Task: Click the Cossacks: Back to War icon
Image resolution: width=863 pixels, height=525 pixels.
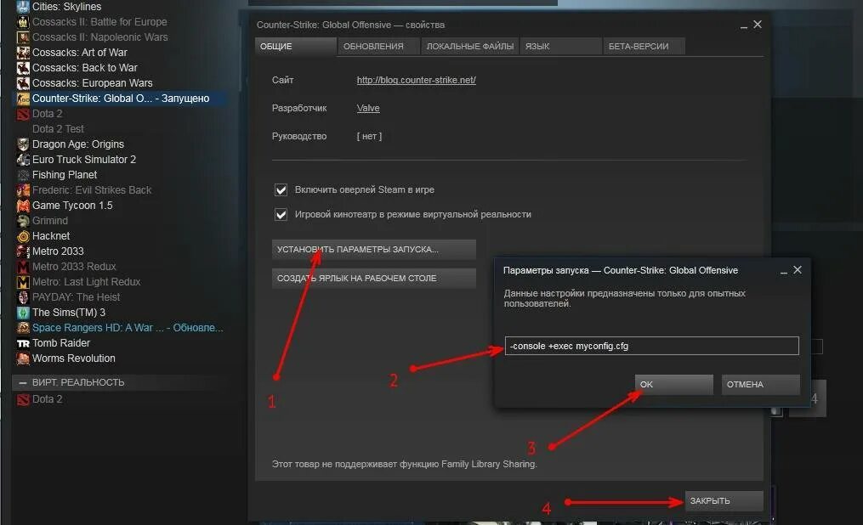Action: click(23, 68)
